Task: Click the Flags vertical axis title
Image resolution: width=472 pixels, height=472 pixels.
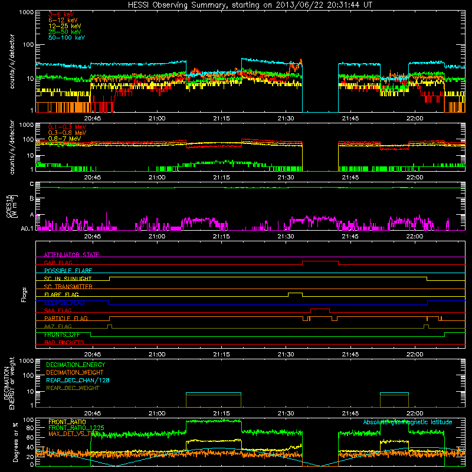Action: pyautogui.click(x=24, y=294)
